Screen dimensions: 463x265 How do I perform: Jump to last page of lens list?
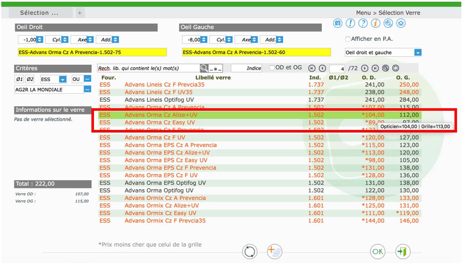tap(375, 68)
